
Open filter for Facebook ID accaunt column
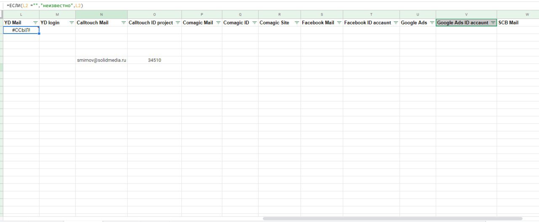[396, 23]
